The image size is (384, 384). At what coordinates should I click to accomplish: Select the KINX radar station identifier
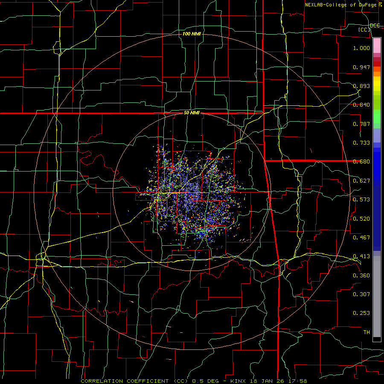tap(238, 381)
